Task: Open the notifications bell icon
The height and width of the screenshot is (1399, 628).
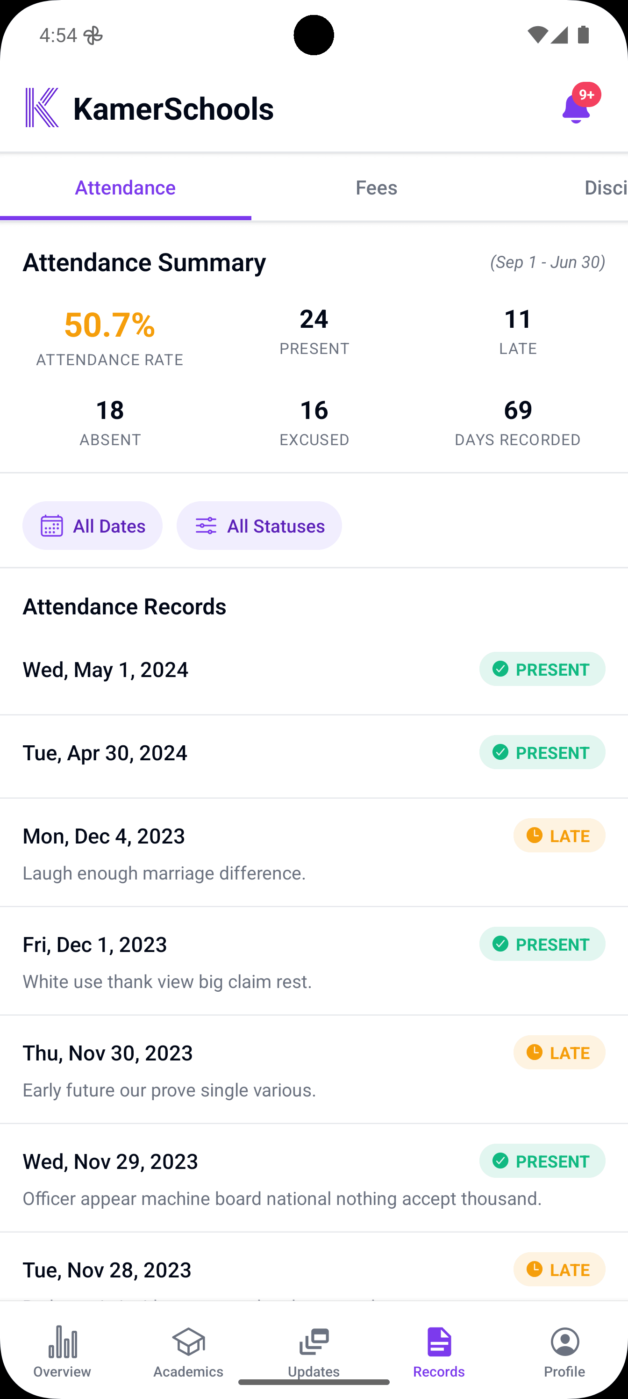Action: [575, 108]
